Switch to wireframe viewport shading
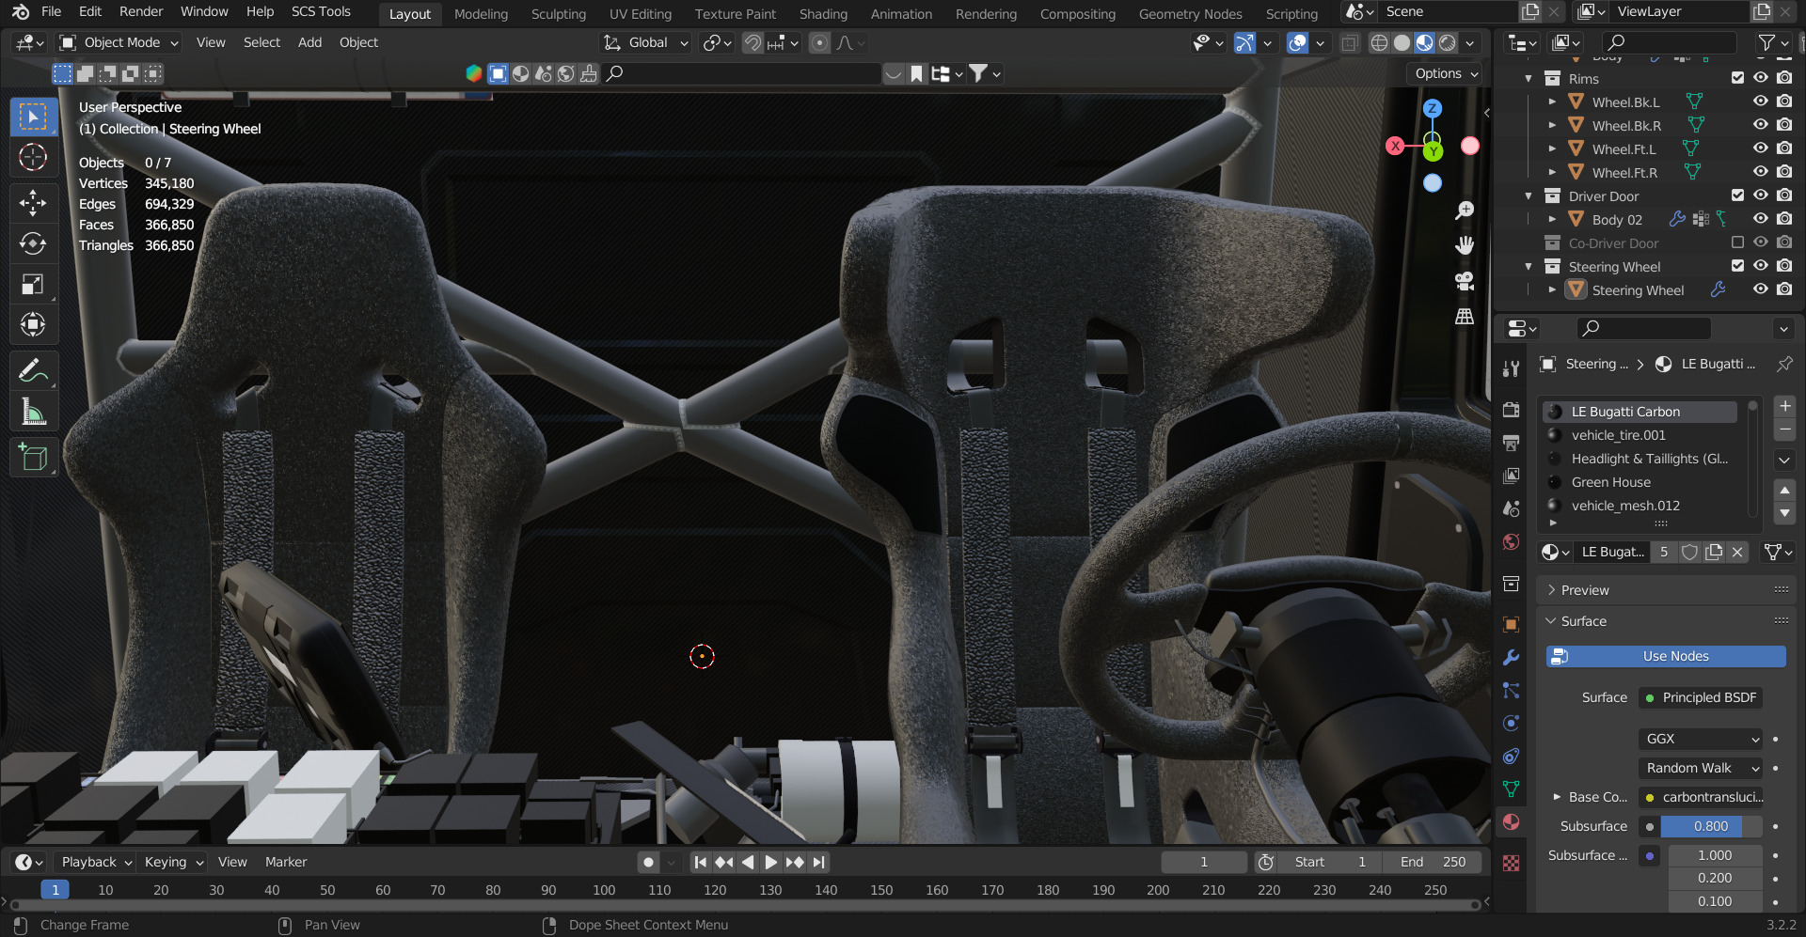Screen dimensions: 1806x937 coord(1379,43)
